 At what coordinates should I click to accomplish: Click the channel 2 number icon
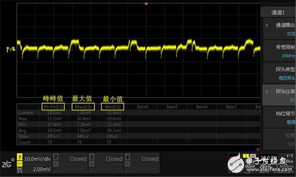click(x=55, y=157)
